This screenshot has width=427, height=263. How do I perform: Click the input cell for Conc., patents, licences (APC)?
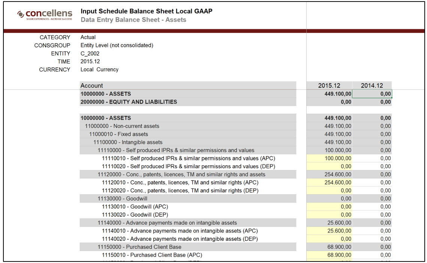[329, 182]
